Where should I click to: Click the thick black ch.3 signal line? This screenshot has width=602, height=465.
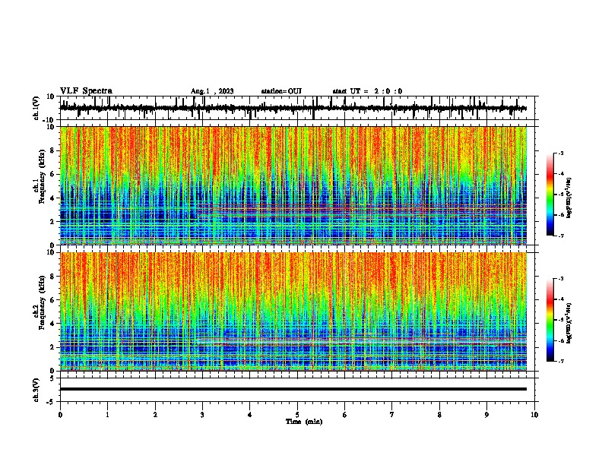click(x=293, y=389)
